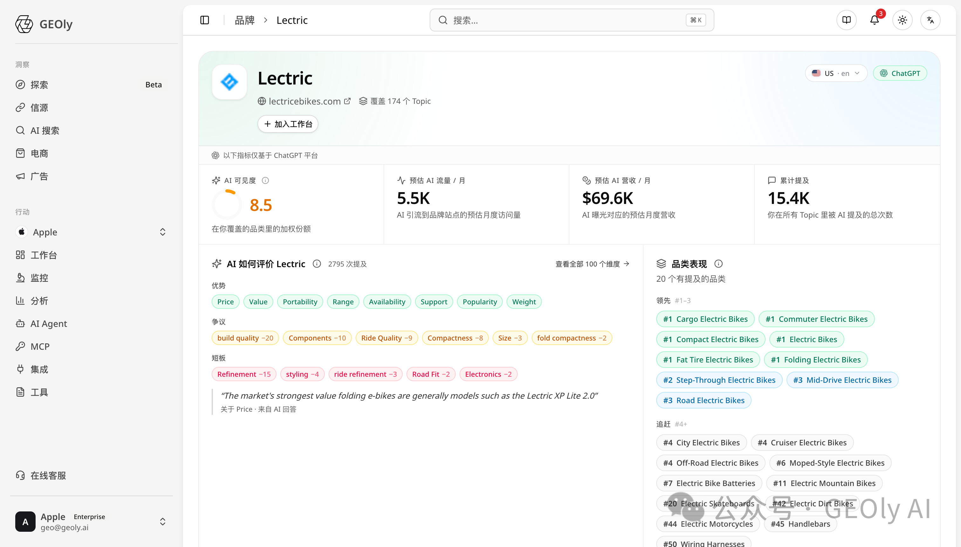Open #4 City Electric Bikes category
The height and width of the screenshot is (547, 961).
pos(702,442)
